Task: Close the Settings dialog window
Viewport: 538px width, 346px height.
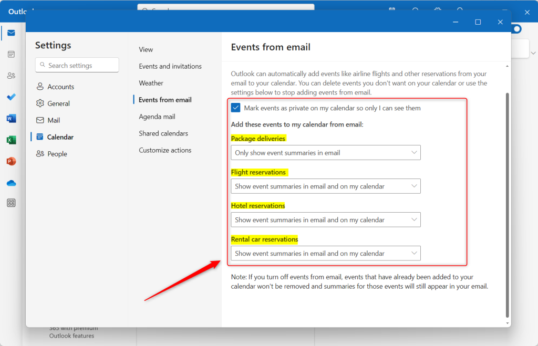Action: point(500,22)
